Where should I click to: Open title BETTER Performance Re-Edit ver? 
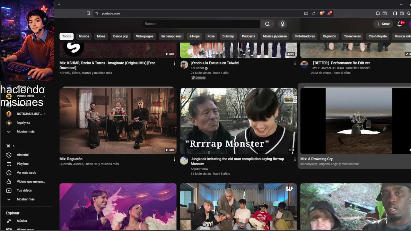pos(340,63)
